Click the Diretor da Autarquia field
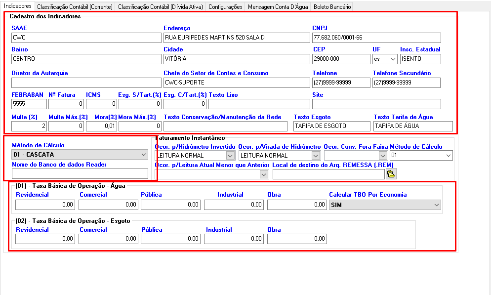This screenshot has height=295, width=491. tap(86, 83)
